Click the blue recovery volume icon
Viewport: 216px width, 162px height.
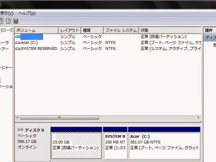tap(18, 36)
